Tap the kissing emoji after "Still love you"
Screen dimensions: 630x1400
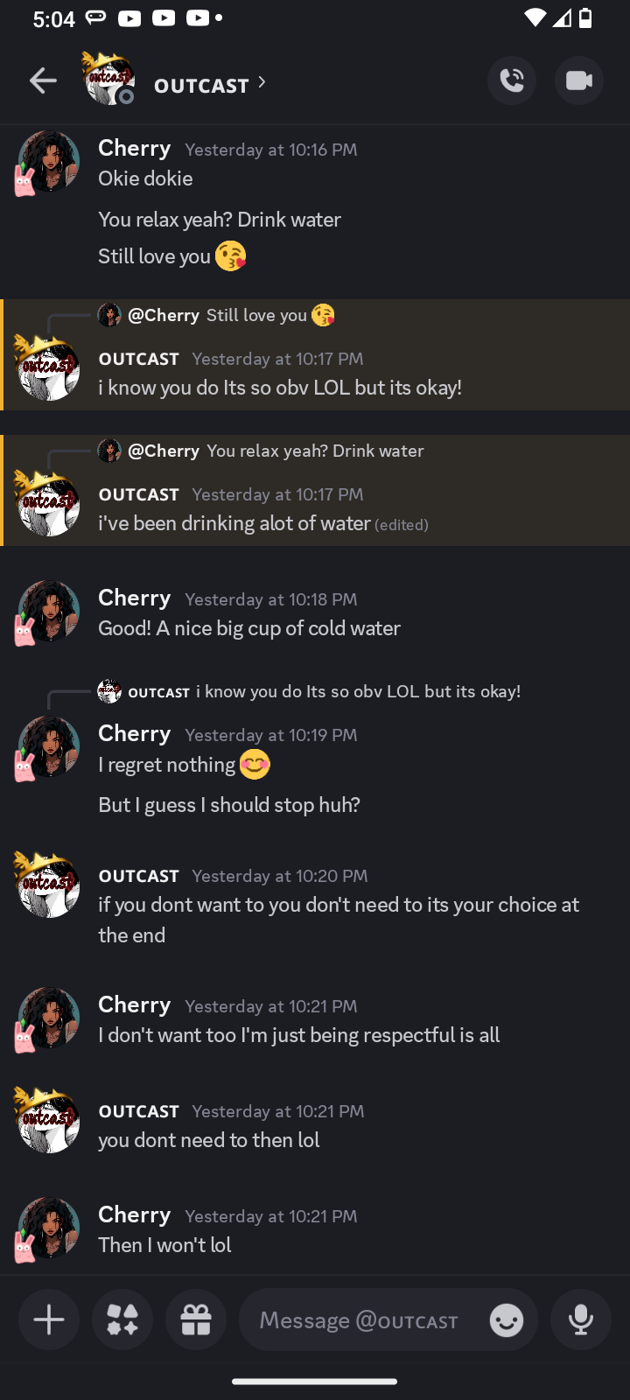pos(230,256)
